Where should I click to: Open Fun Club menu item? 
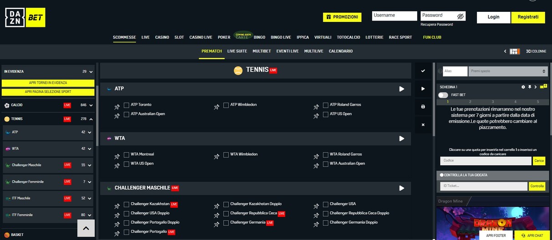pyautogui.click(x=432, y=37)
